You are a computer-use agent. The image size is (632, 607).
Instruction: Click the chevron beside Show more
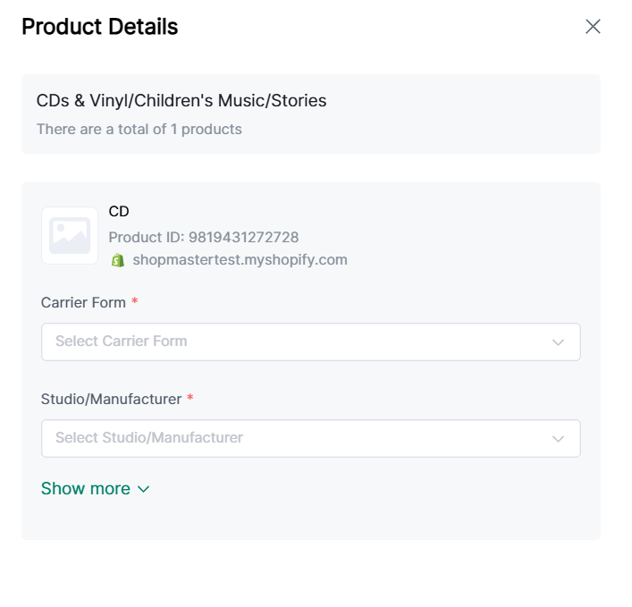[x=143, y=489]
